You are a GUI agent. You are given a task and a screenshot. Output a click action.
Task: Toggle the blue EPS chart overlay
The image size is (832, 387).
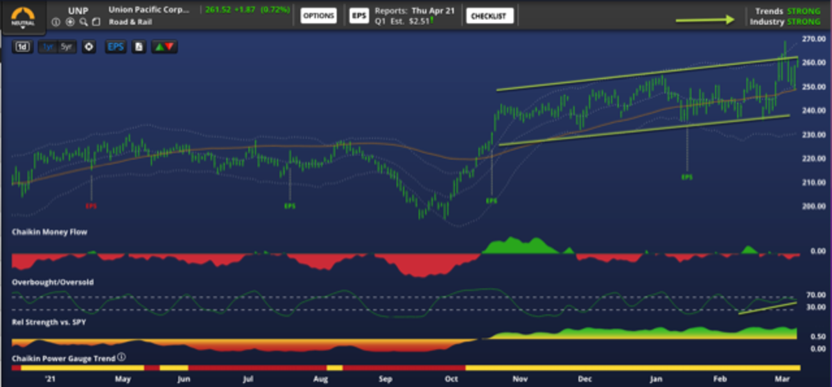[115, 47]
